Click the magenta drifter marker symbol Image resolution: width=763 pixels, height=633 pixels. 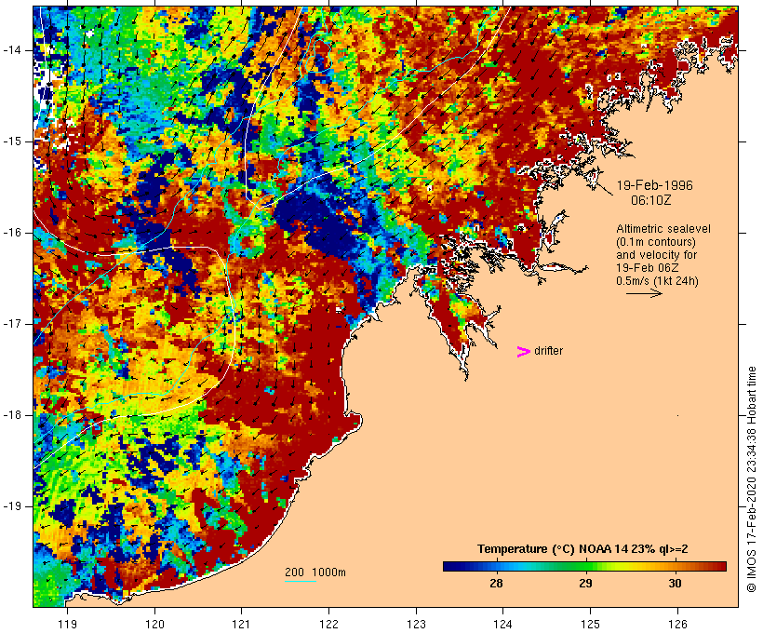click(524, 352)
